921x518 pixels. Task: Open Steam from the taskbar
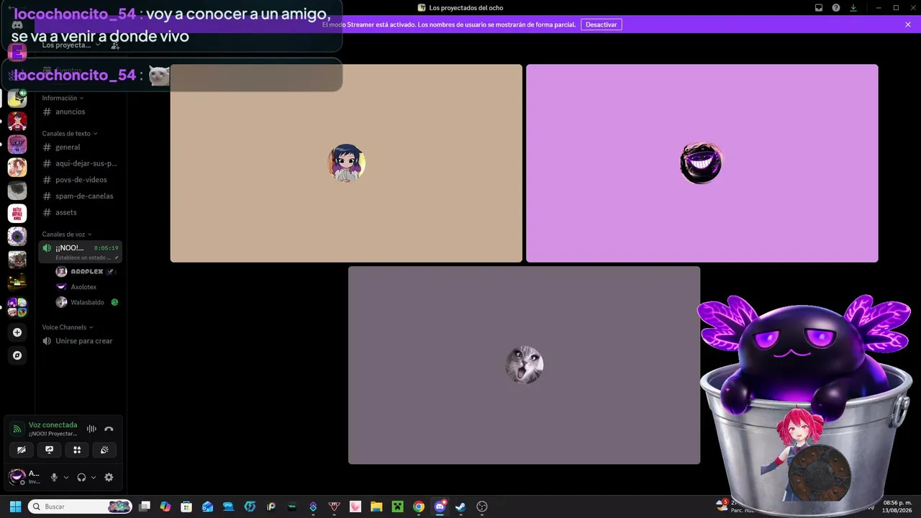click(x=460, y=506)
